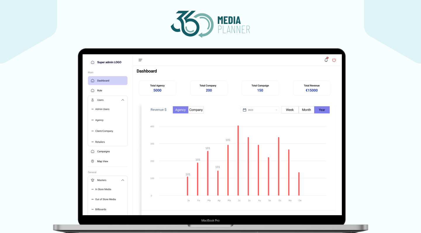The width and height of the screenshot is (421, 233).
Task: Click the calendar icon beside 2023
Action: [x=245, y=110]
